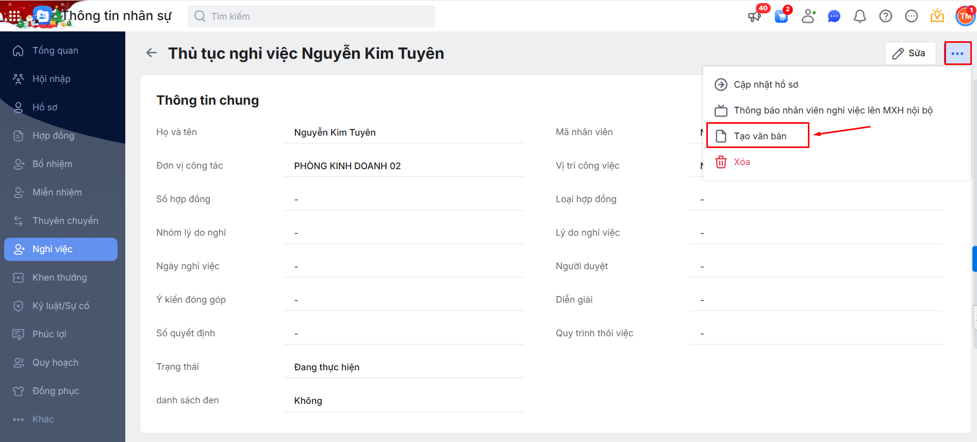Click the Tìm kiếm search field

311,17
